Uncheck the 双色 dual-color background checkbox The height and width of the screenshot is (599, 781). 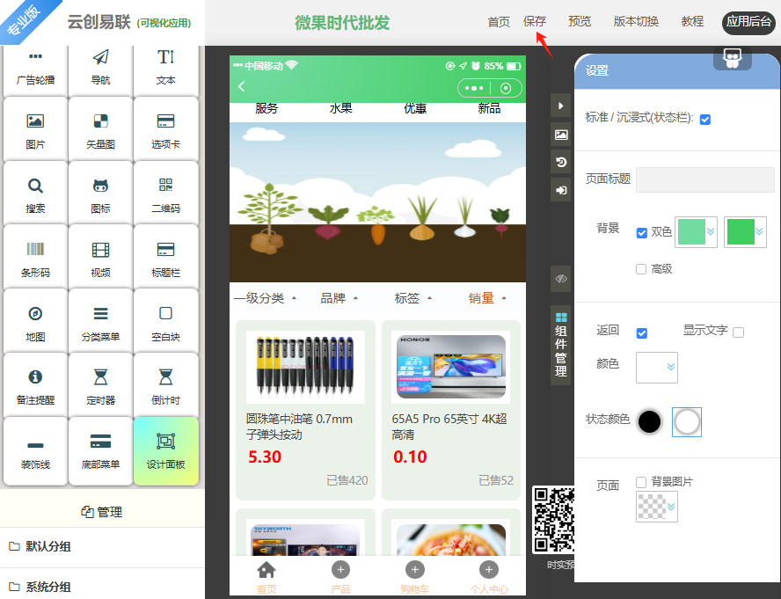click(x=642, y=232)
